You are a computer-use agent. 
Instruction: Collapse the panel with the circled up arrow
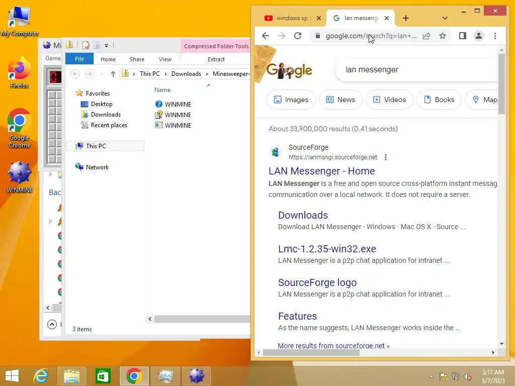(x=52, y=324)
